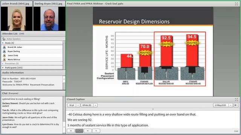This screenshot has height=135, width=241.
Task: Click the Julian-Brandi (004).jpg pod title
Action: pos(15,4)
